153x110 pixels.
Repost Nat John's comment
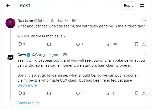pyautogui.click(x=49, y=44)
